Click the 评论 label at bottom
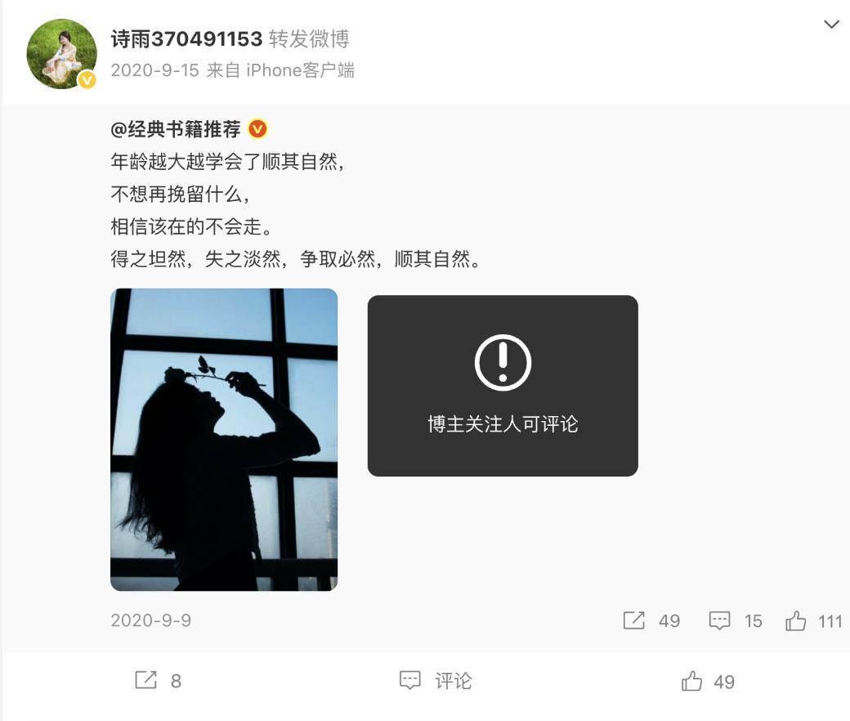The image size is (850, 721). tap(453, 681)
